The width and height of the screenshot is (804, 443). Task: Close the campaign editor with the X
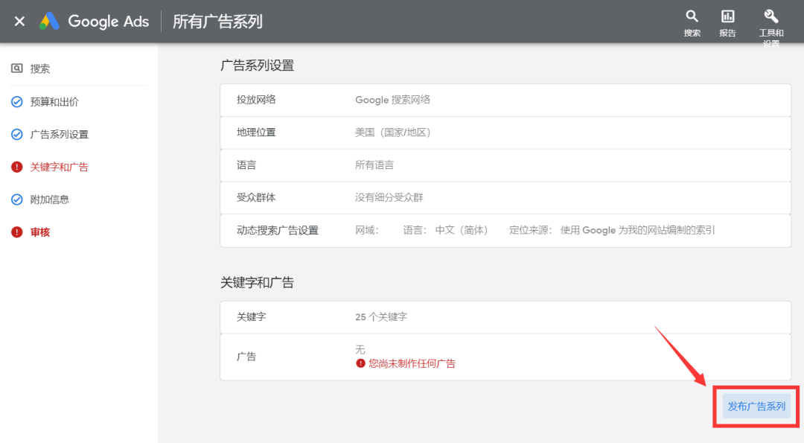(19, 21)
